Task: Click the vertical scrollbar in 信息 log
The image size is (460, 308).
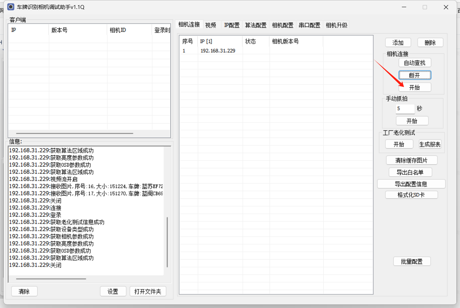Action: (x=167, y=242)
